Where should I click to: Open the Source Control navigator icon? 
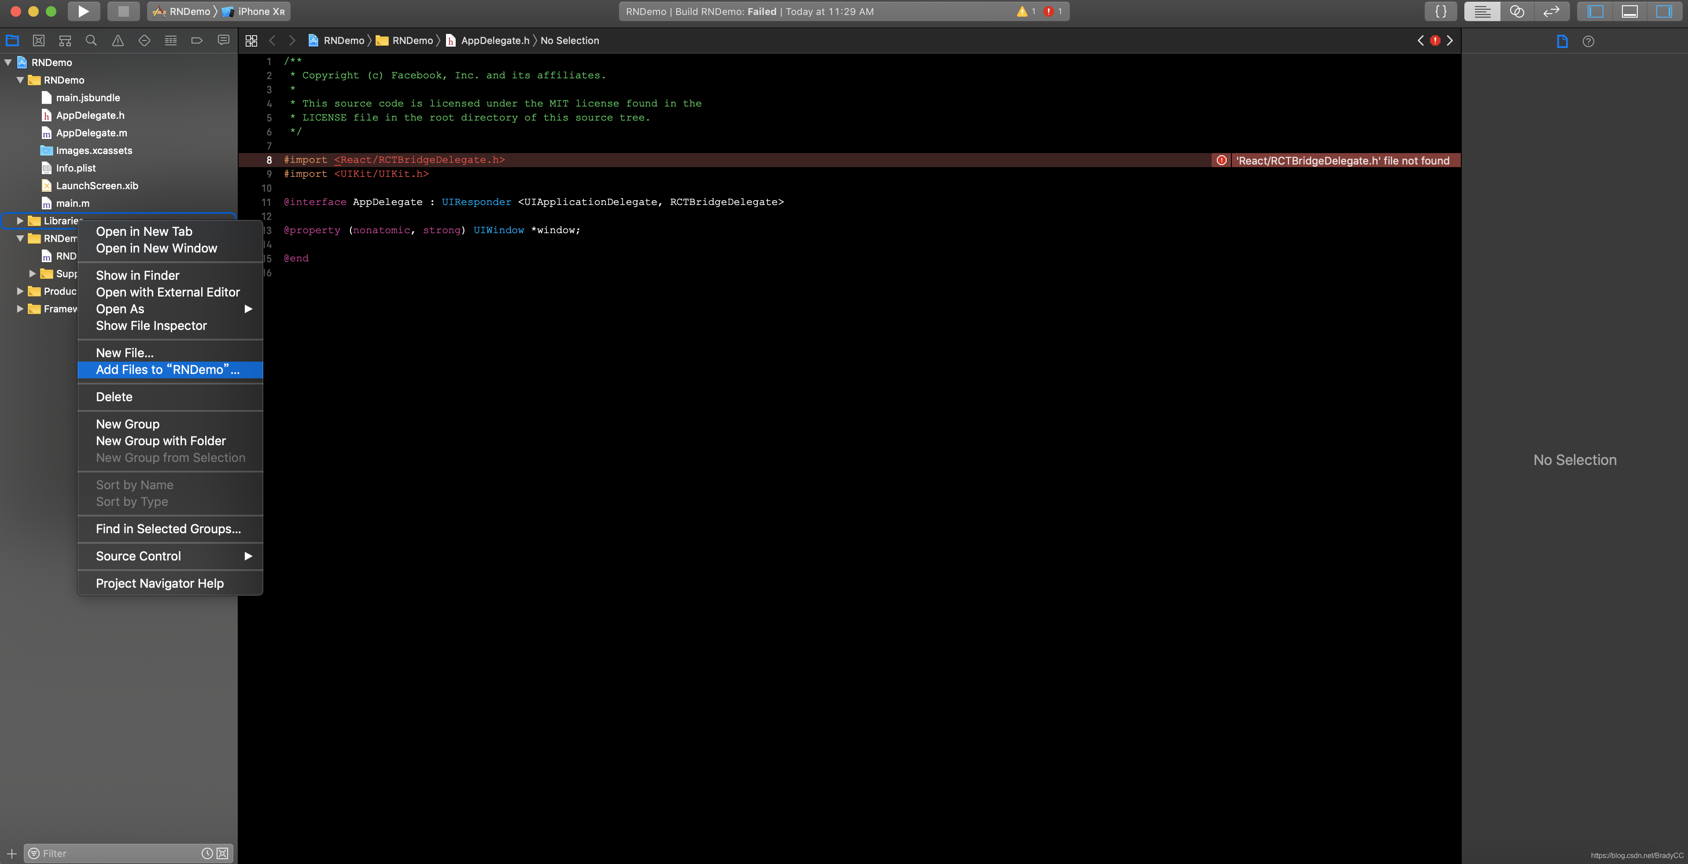pyautogui.click(x=39, y=40)
